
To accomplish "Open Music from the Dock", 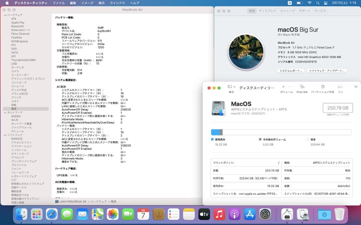I will coord(219,214).
